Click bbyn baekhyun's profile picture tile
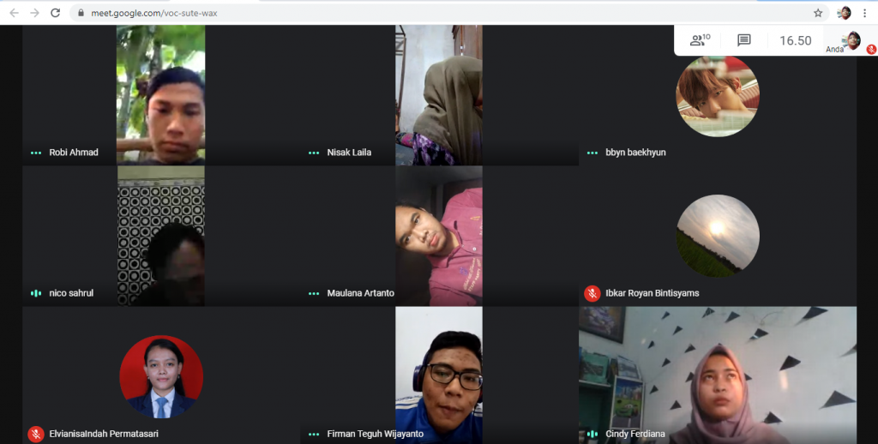This screenshot has width=878, height=444. point(717,96)
